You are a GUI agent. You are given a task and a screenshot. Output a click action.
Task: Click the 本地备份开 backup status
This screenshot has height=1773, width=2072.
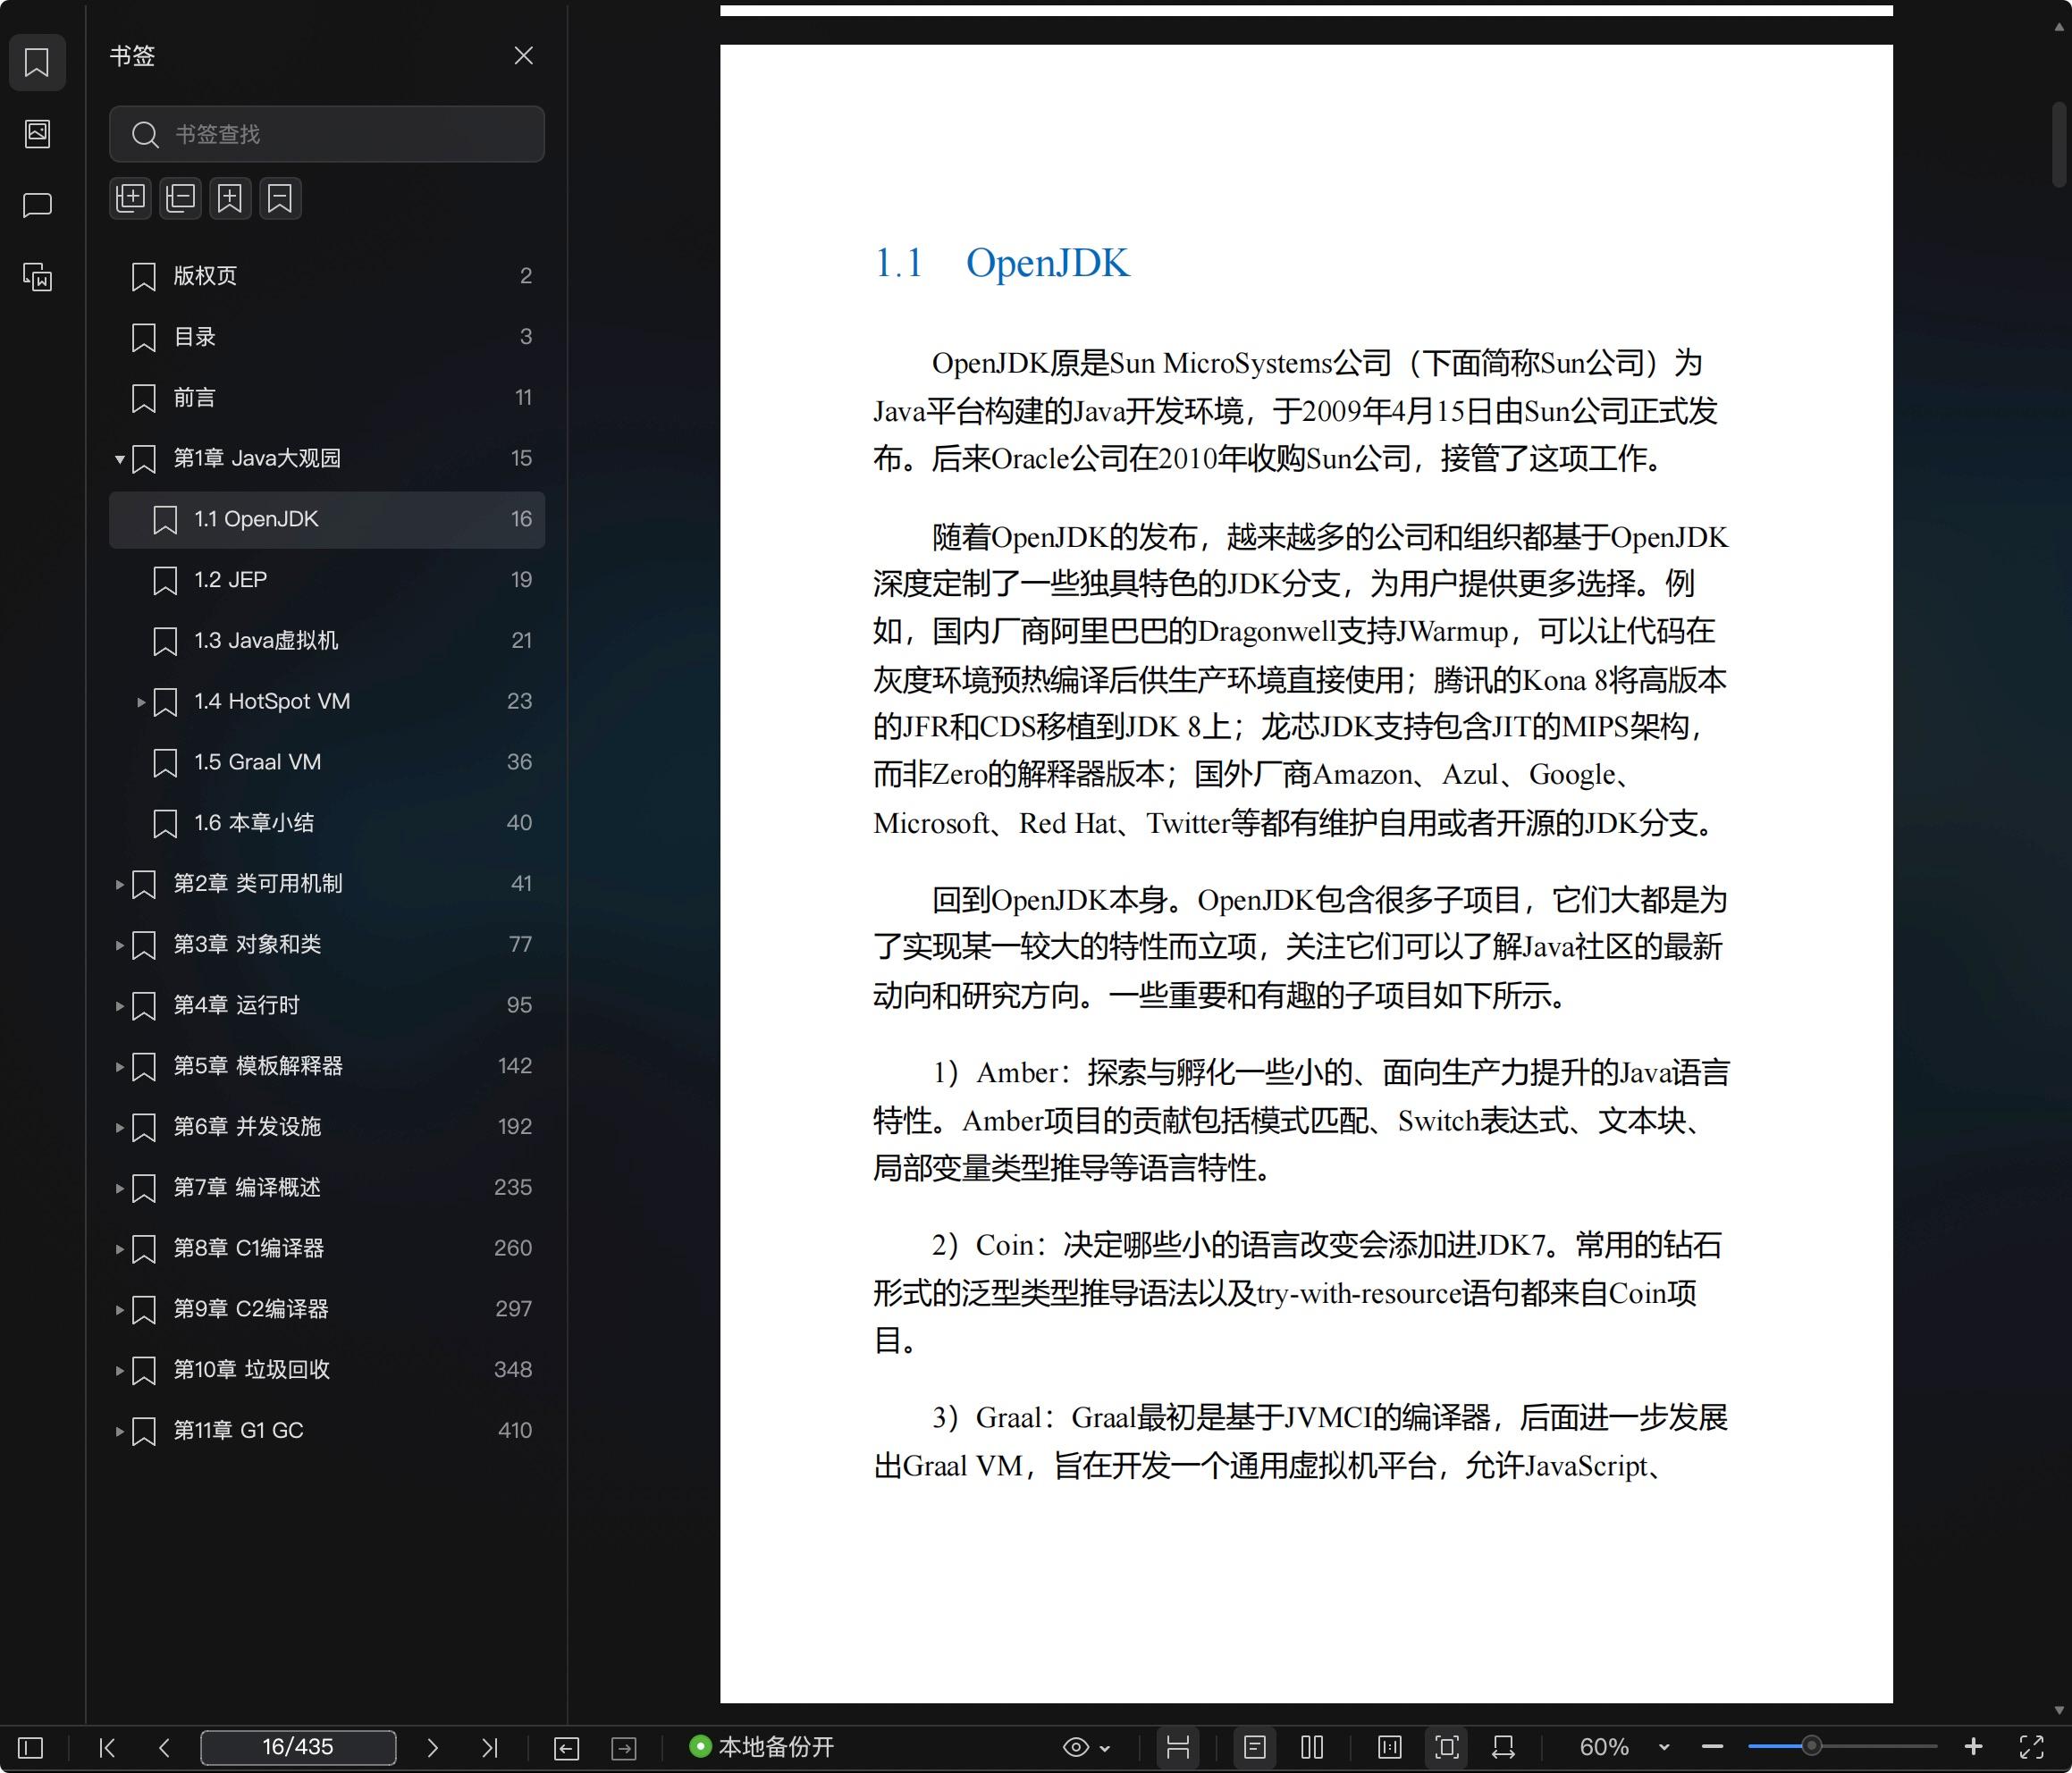click(x=762, y=1747)
